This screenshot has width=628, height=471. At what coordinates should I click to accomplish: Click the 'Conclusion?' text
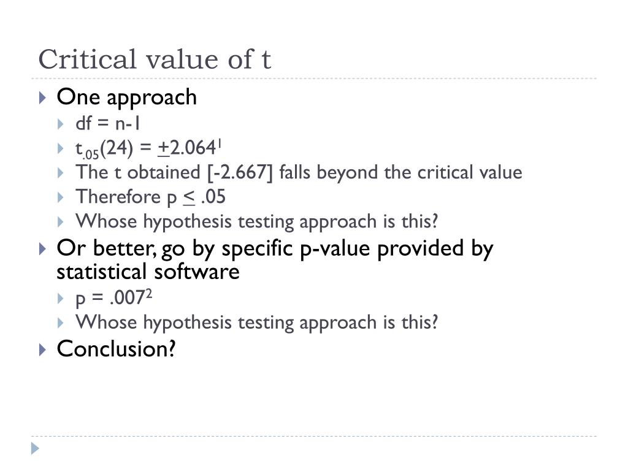[116, 349]
